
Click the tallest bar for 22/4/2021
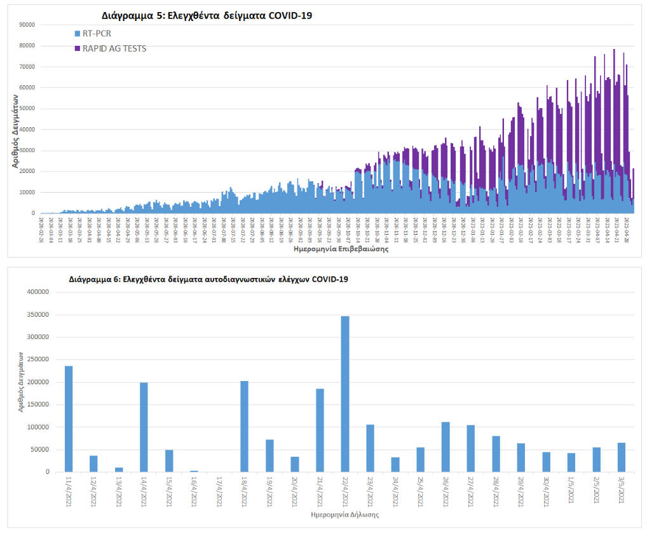(x=345, y=394)
